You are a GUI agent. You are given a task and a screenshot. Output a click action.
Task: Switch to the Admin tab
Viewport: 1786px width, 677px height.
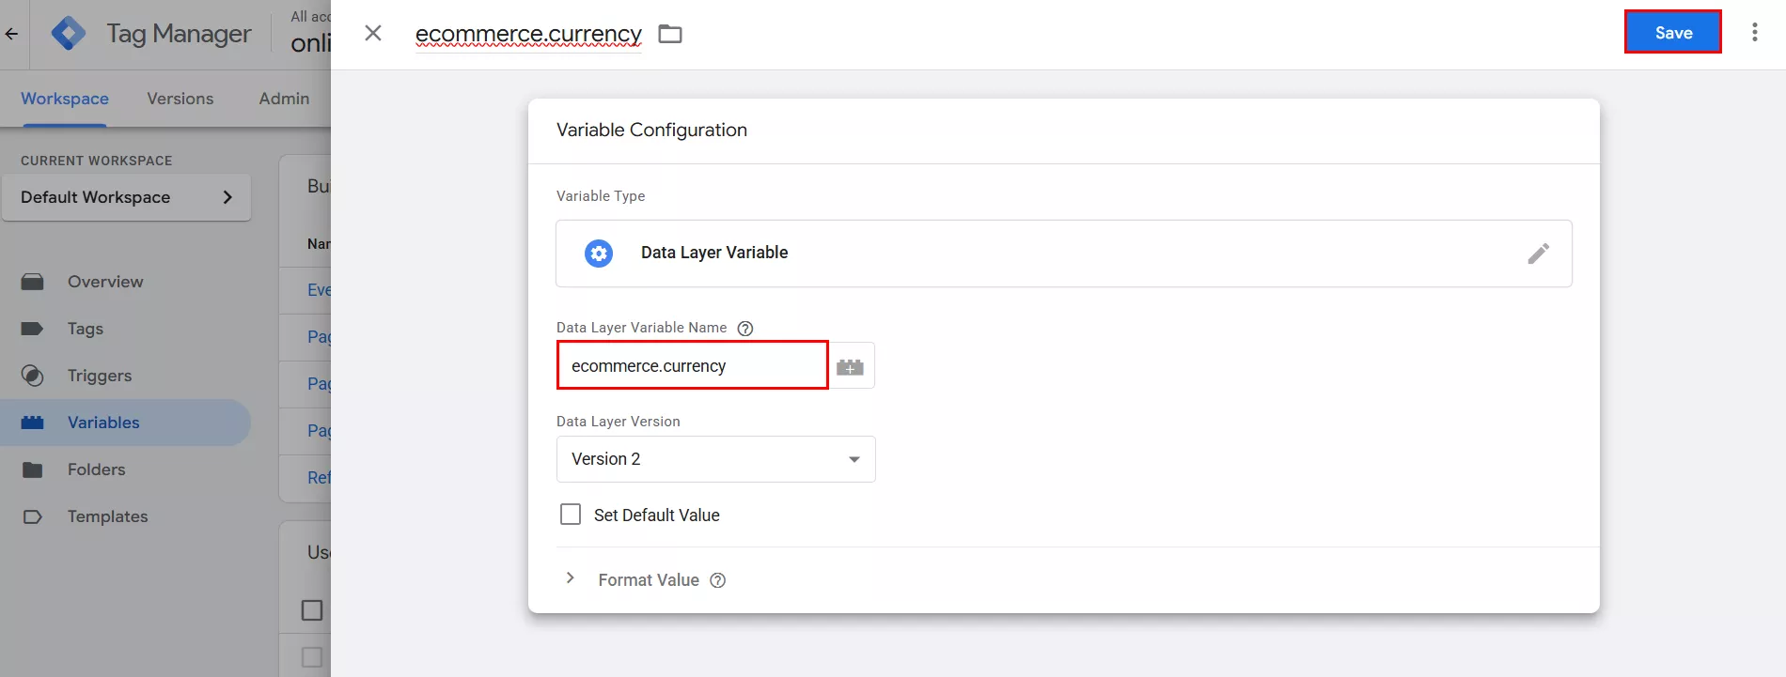284,99
